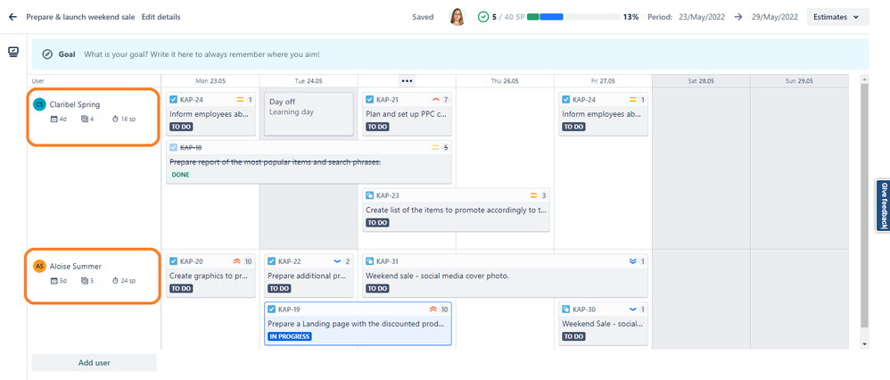Viewport: 890px width, 380px height.
Task: Click the KAP-21 task type checkbox icon
Action: tap(369, 100)
